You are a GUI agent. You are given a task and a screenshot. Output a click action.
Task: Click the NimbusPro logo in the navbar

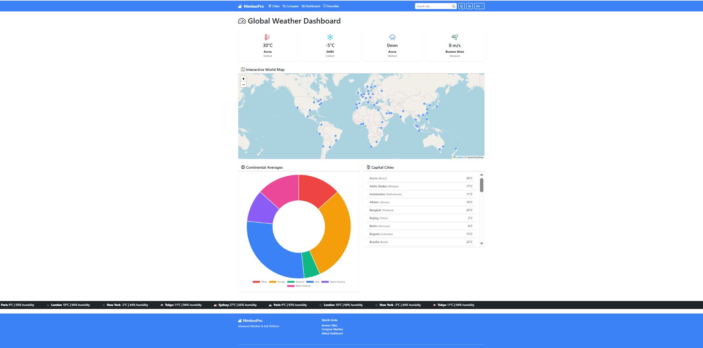[251, 6]
